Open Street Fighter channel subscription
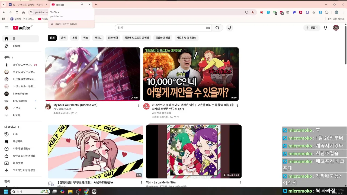This screenshot has width=347, height=195. click(21, 93)
